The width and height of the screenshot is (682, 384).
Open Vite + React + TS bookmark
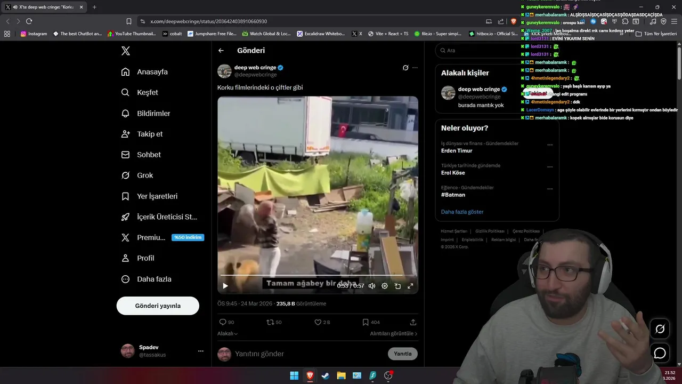(388, 34)
